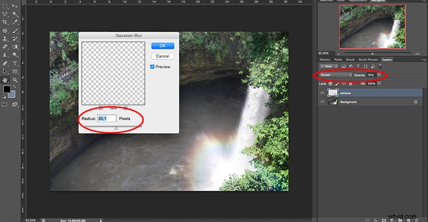This screenshot has height=222, width=428.
Task: Toggle lock transparent pixels
Action: click(x=330, y=83)
